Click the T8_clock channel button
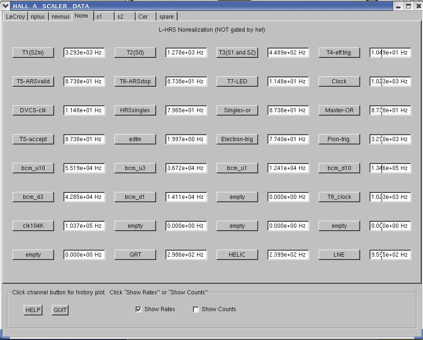 pyautogui.click(x=339, y=197)
